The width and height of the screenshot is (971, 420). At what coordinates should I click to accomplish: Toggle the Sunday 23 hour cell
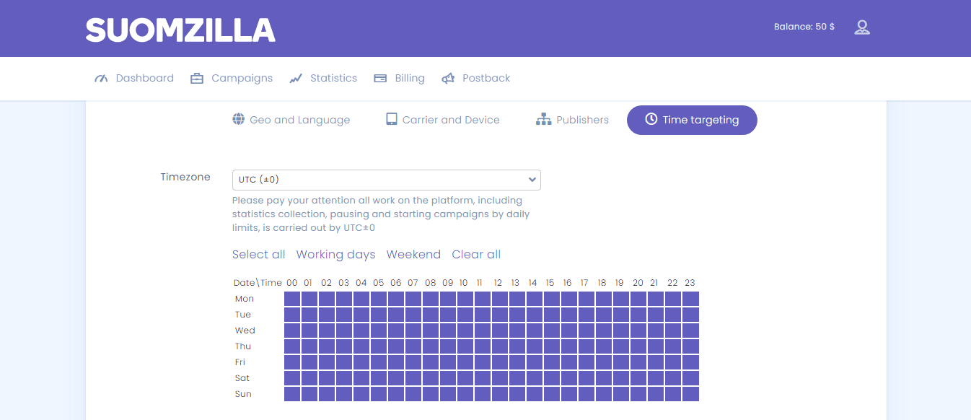tap(690, 394)
